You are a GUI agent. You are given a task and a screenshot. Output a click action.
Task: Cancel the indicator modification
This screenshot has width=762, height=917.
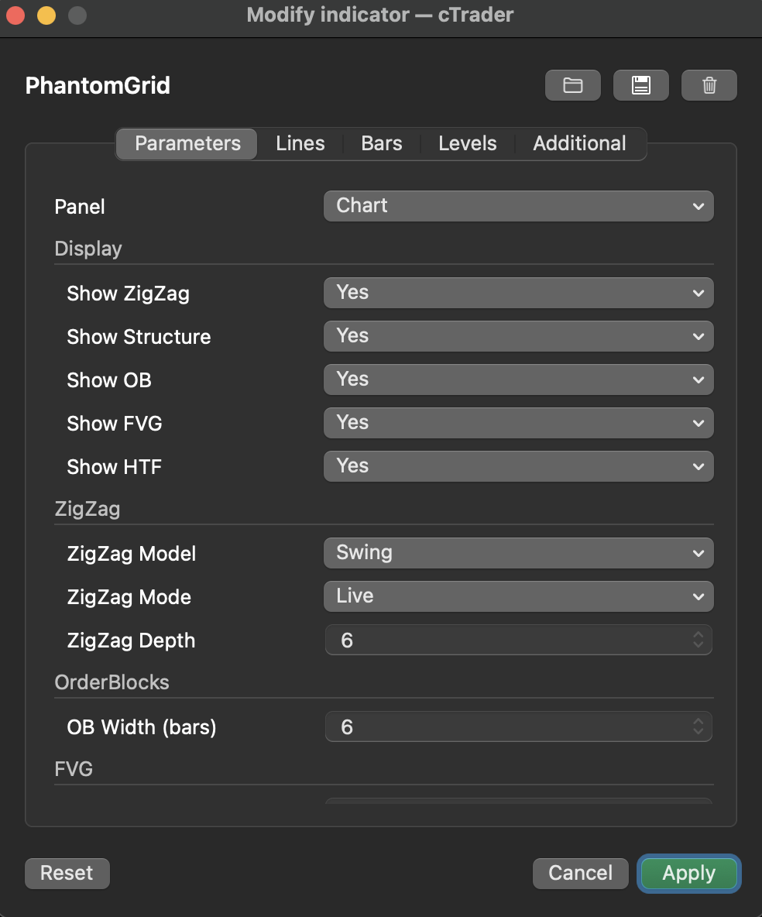[580, 873]
